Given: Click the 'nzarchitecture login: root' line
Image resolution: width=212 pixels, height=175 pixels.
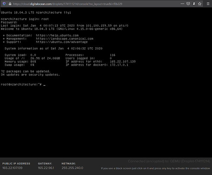Looking at the screenshot, I should [25, 19].
